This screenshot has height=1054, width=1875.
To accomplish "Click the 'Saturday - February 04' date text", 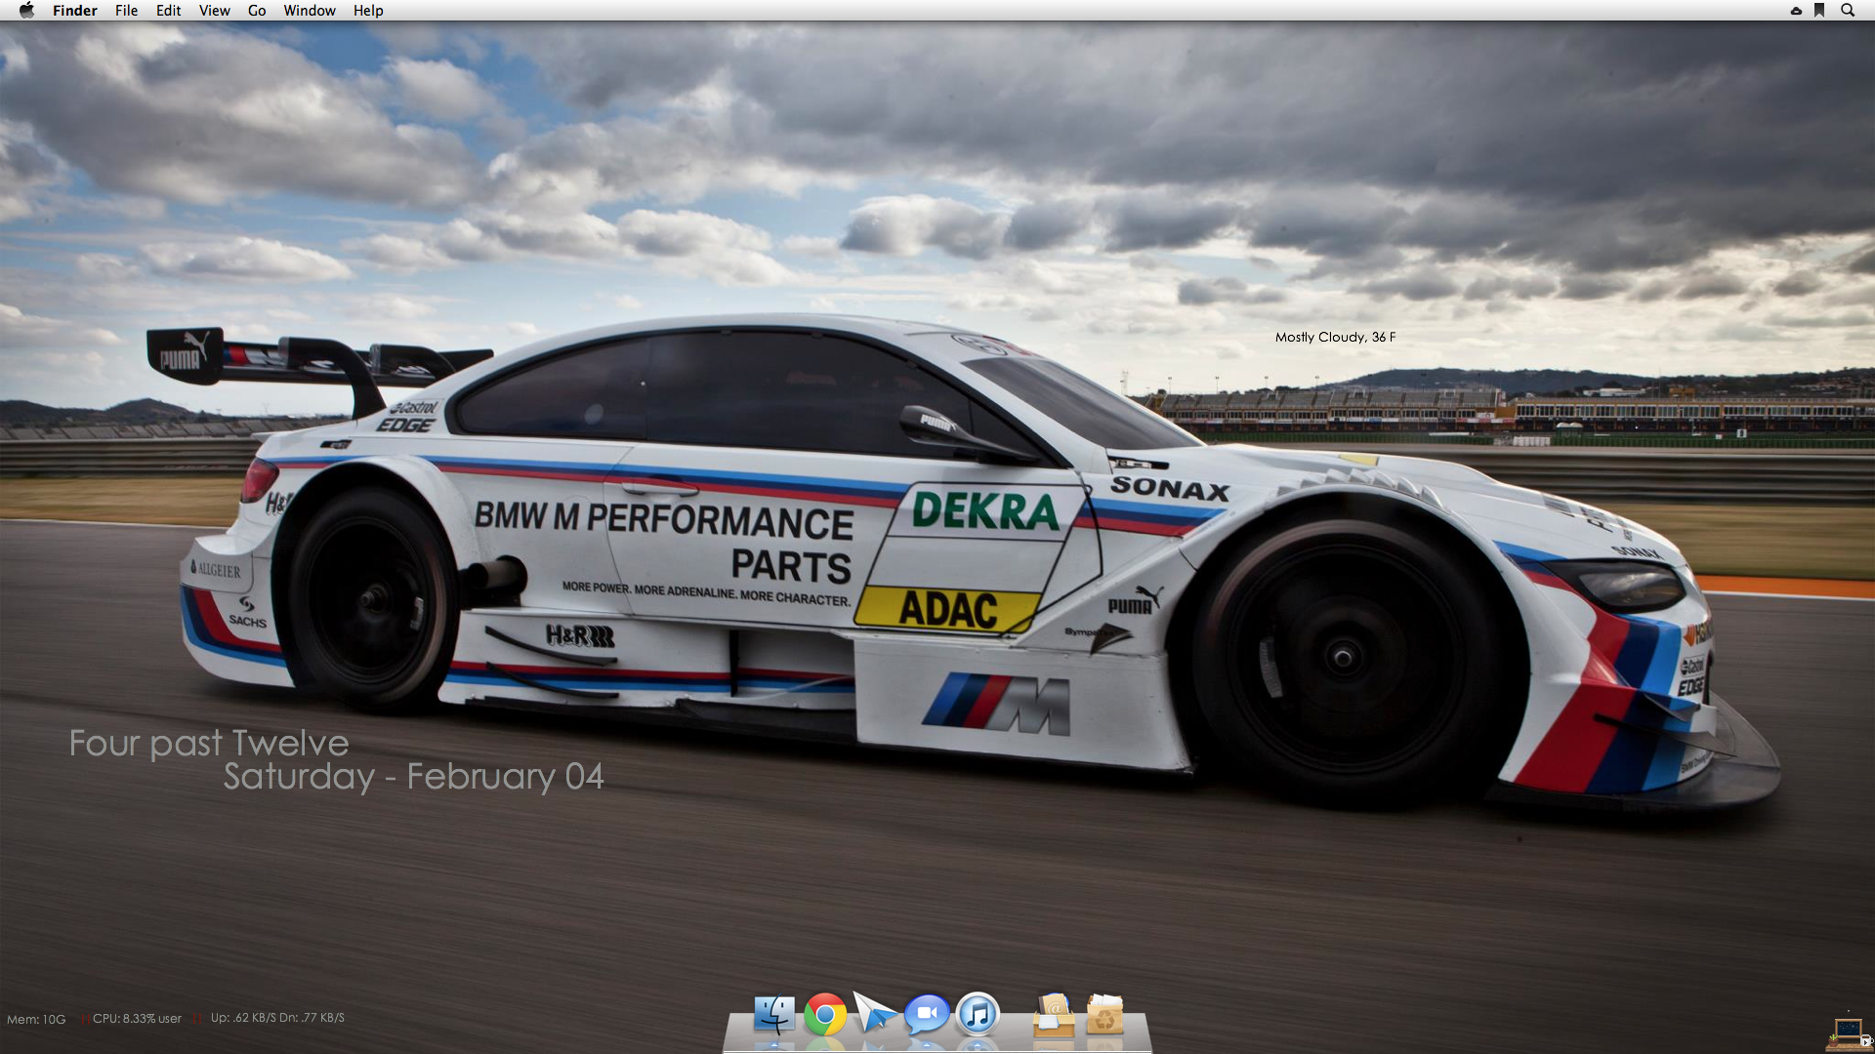I will pos(413,777).
